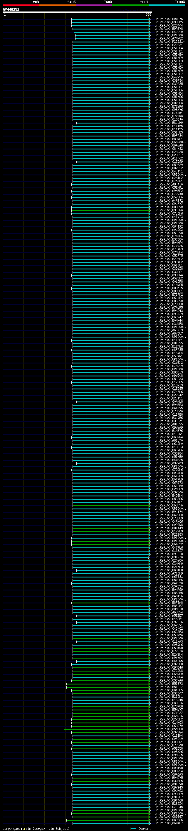Click the cyan =50char. scale legend
Screen dimensions: 188x831
click(x=140, y=828)
